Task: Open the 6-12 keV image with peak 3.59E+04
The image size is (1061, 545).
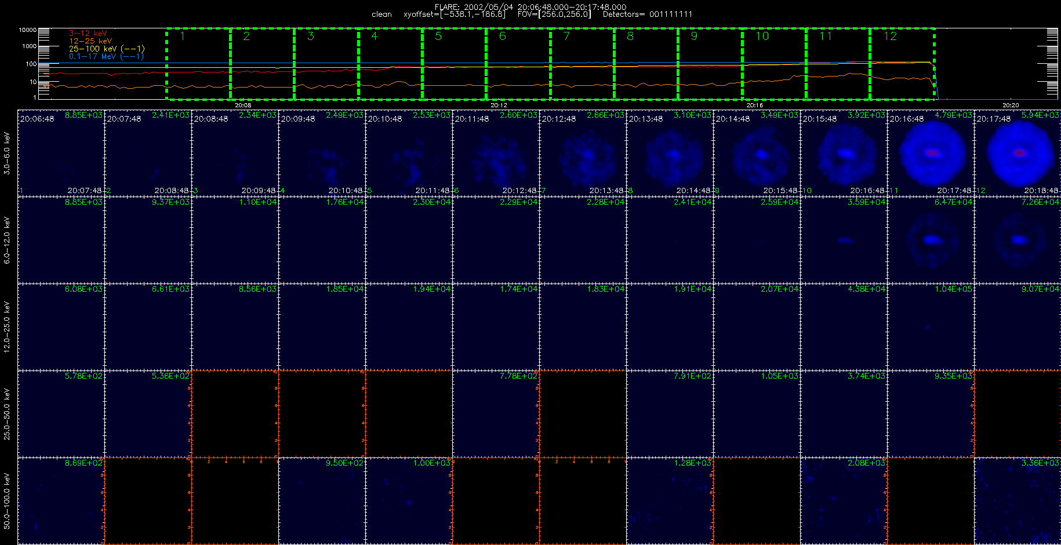Action: (844, 240)
